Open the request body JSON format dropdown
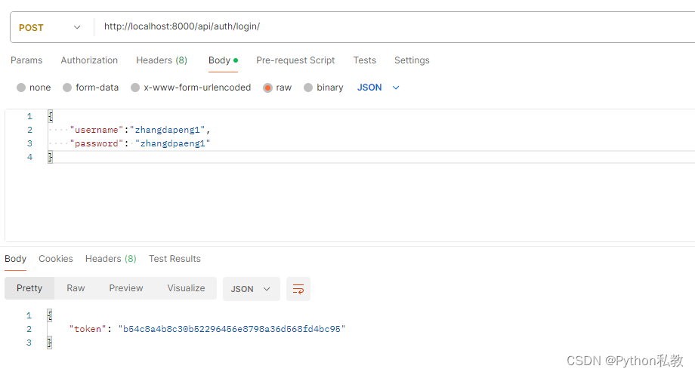 point(378,88)
